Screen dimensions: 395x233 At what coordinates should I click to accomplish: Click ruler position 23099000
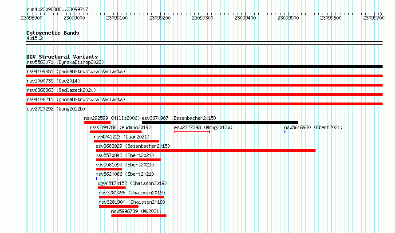[x=74, y=18]
